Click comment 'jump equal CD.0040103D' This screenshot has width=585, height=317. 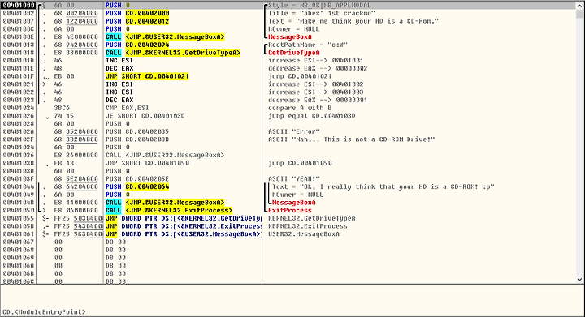[311, 116]
